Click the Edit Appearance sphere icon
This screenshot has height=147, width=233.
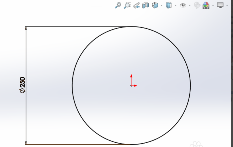click(x=197, y=5)
